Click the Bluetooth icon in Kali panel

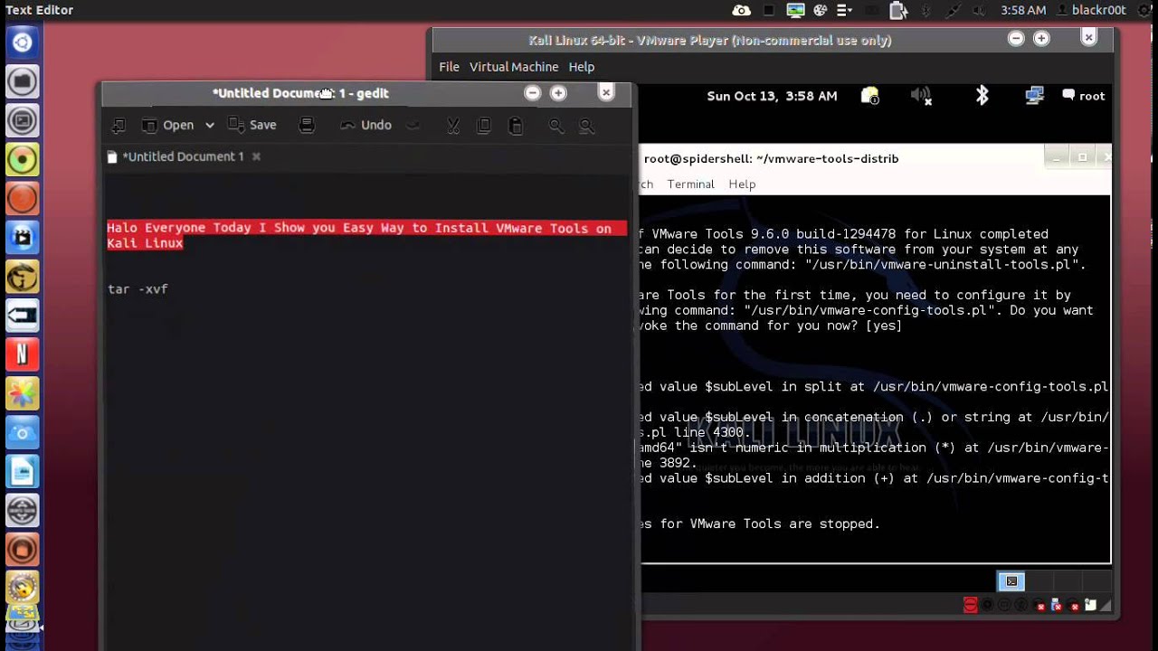point(982,96)
